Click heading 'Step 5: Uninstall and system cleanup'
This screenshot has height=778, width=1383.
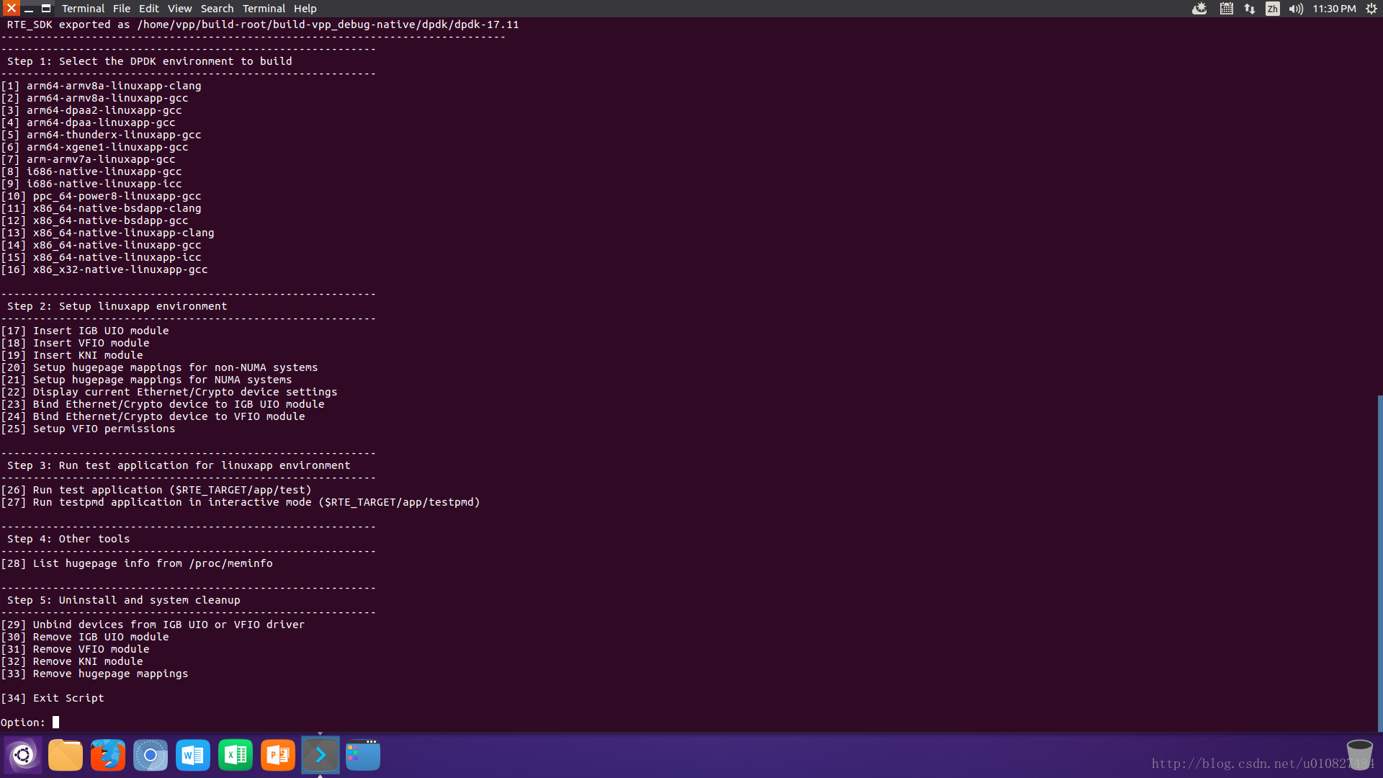(124, 600)
